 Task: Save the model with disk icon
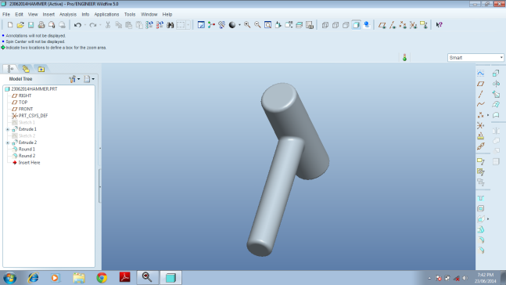tap(31, 25)
